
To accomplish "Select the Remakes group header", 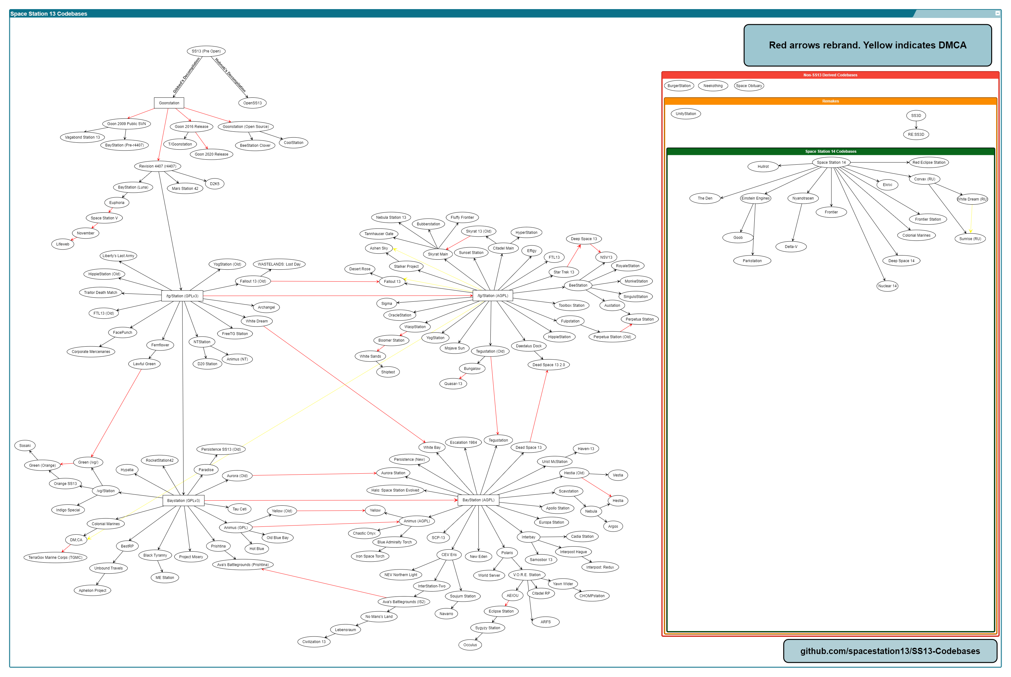I will click(830, 101).
